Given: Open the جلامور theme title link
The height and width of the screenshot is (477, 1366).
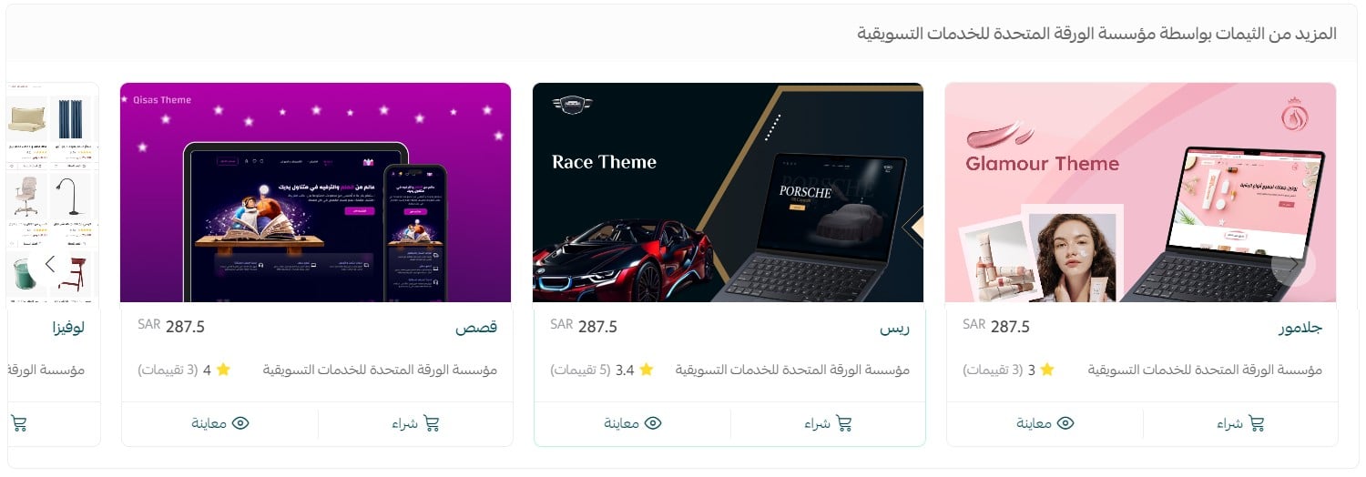Looking at the screenshot, I should (1300, 328).
